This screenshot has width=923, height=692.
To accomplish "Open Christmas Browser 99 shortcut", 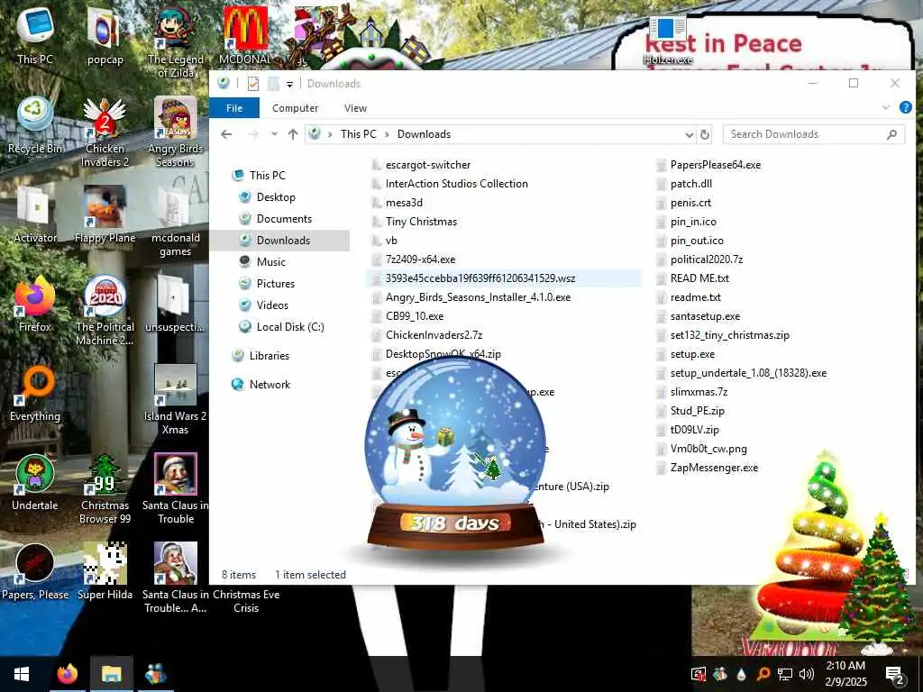I will pos(105,489).
